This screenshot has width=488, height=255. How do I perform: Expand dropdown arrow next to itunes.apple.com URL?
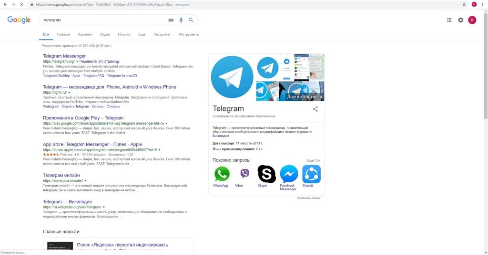(x=159, y=150)
